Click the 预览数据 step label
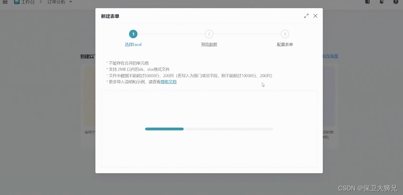 click(209, 44)
